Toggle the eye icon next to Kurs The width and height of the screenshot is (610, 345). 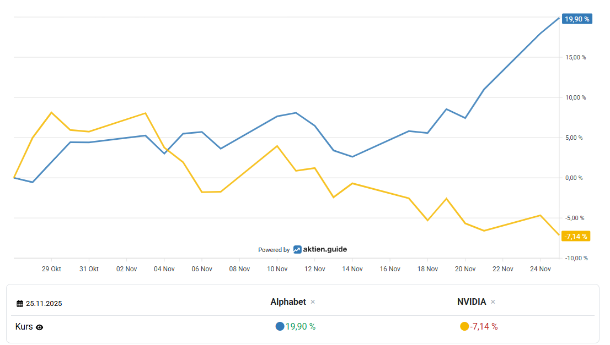point(40,327)
